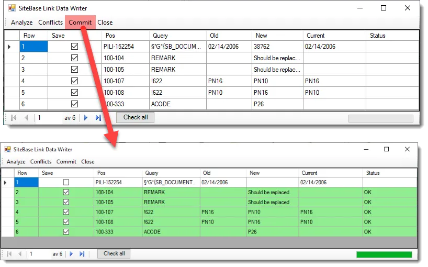Go to next record in upper window navigator

click(x=86, y=118)
